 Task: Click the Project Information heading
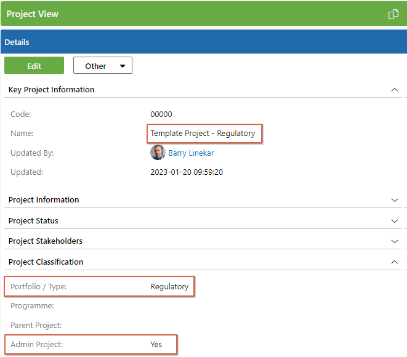point(44,200)
